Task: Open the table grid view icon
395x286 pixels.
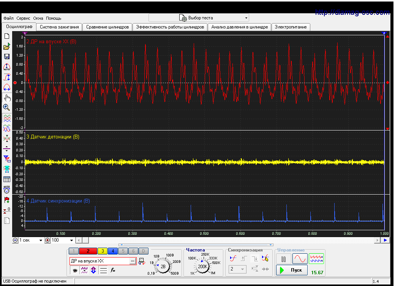Action: point(7,179)
